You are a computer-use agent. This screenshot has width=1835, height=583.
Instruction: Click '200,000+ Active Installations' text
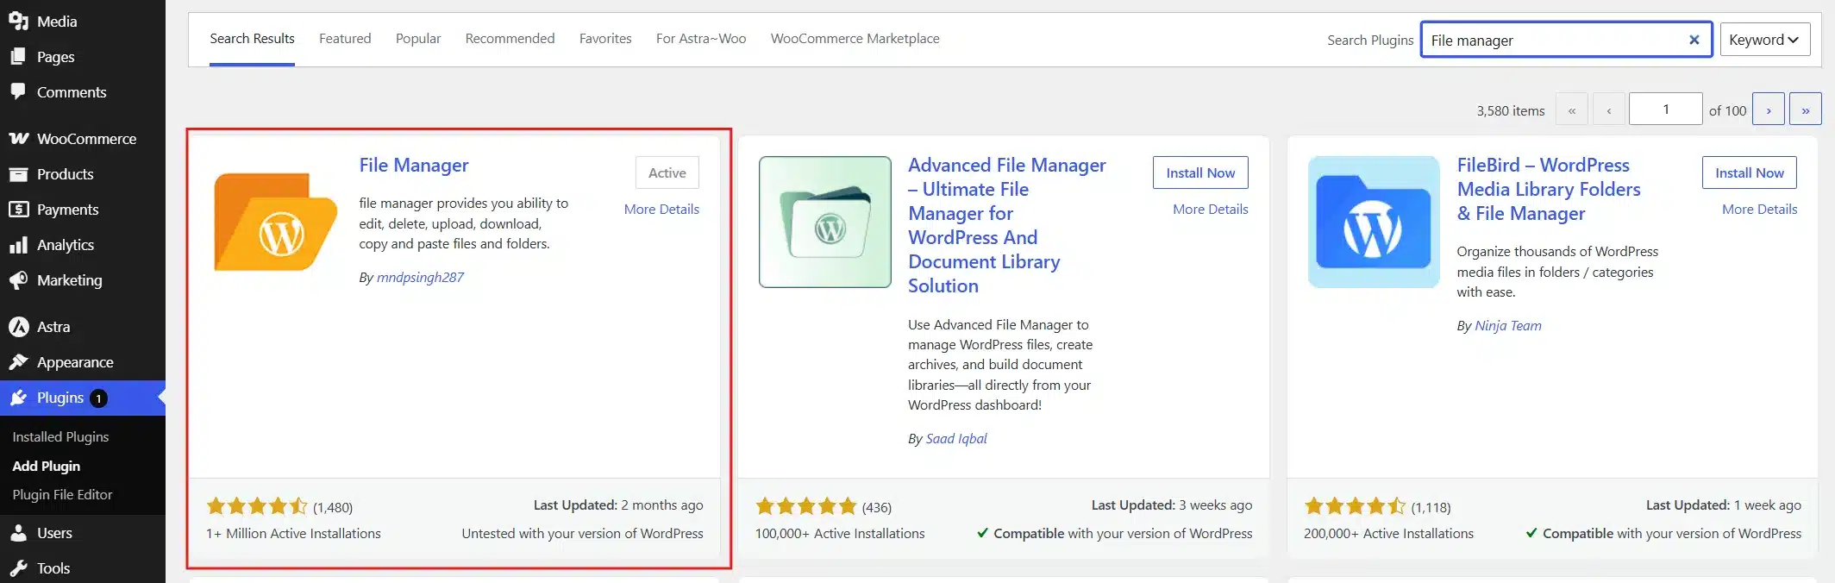pos(1388,533)
